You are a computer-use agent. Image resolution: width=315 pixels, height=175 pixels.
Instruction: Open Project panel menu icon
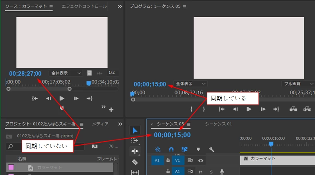click(x=82, y=124)
